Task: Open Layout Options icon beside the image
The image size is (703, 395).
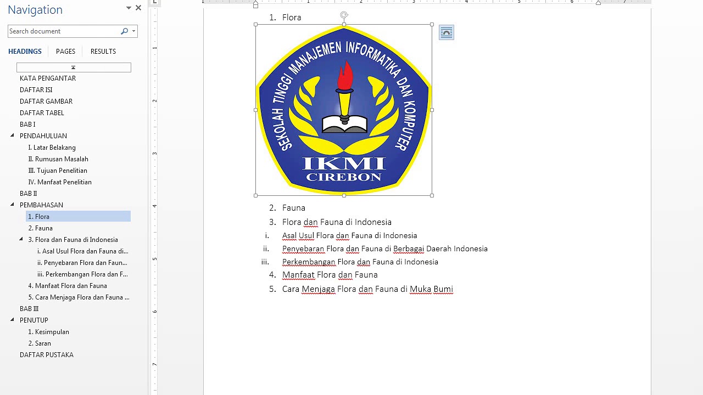Action: coord(447,33)
